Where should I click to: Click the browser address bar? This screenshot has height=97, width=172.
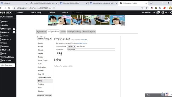(x=77, y=8)
